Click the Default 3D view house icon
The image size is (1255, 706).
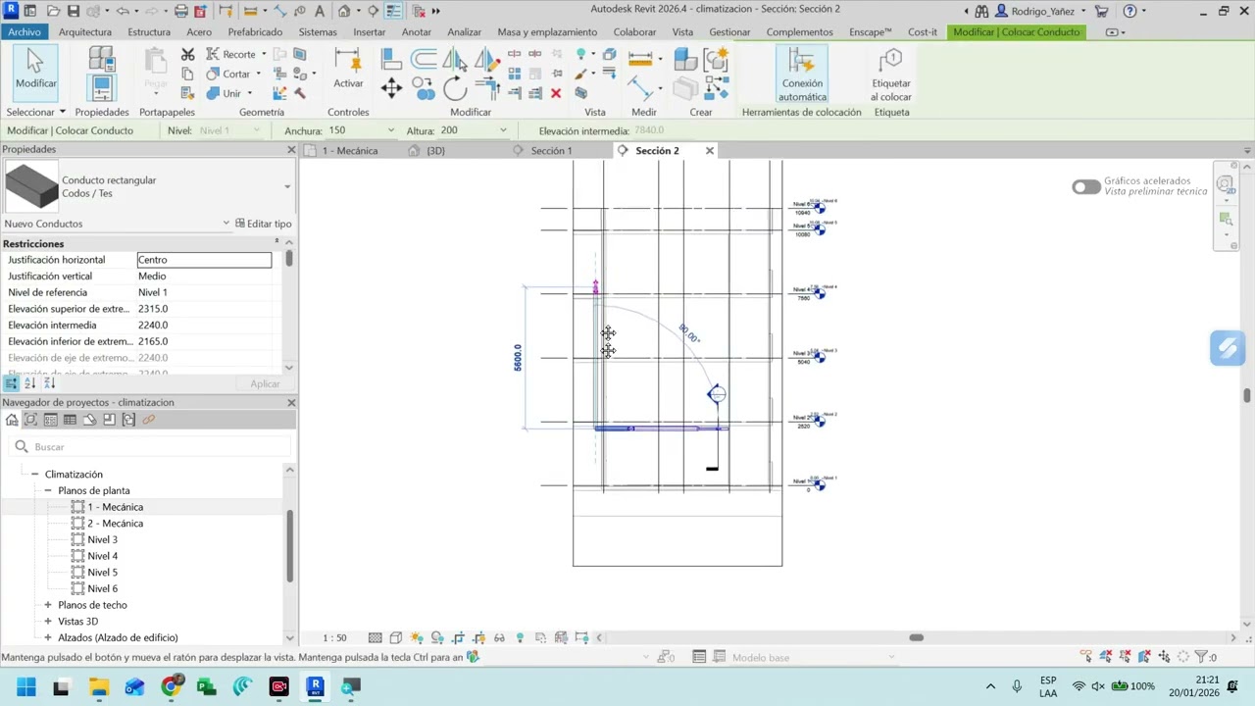click(x=344, y=11)
